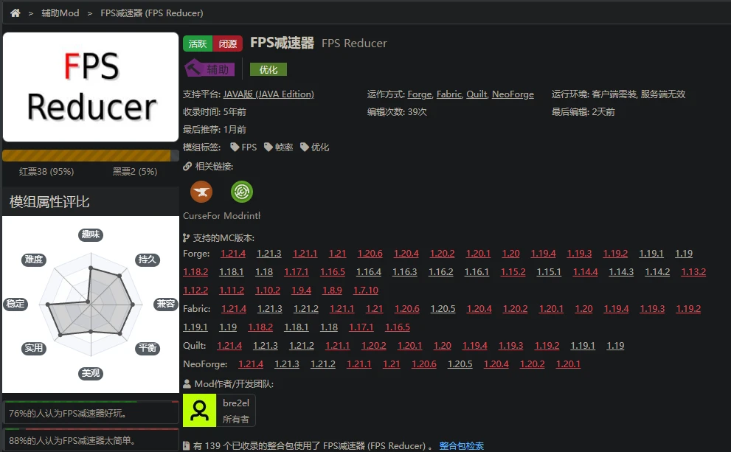Click the FPS Reducer logo image

click(90, 86)
